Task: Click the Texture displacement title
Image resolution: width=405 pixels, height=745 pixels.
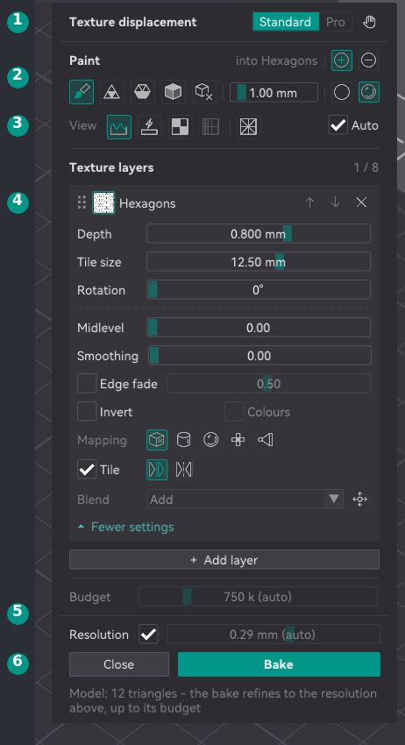Action: pyautogui.click(x=133, y=22)
